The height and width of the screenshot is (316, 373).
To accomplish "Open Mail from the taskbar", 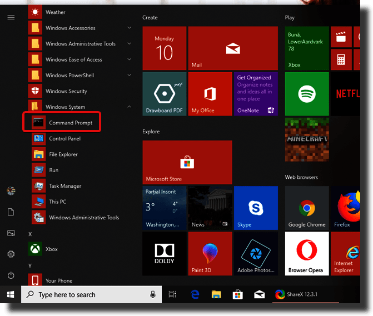I will click(x=259, y=294).
